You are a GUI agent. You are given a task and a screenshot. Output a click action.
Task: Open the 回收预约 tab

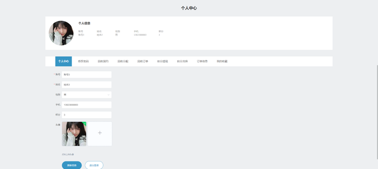[x=103, y=62]
